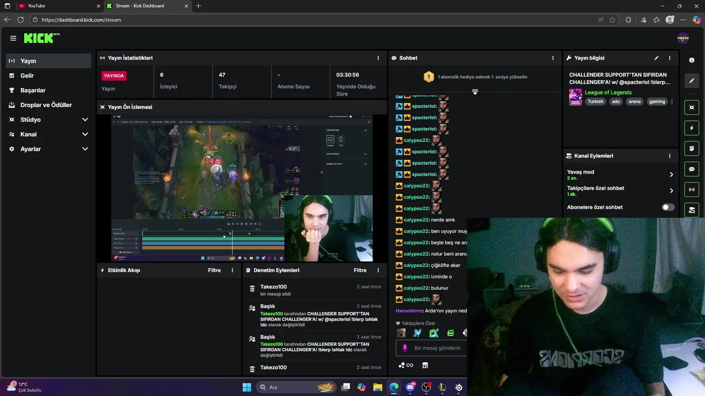Bookmark this page with star icon

click(x=612, y=20)
